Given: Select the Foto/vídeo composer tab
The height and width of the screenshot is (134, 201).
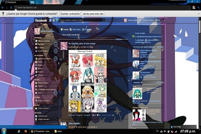Looking at the screenshot, I should 75,29.
